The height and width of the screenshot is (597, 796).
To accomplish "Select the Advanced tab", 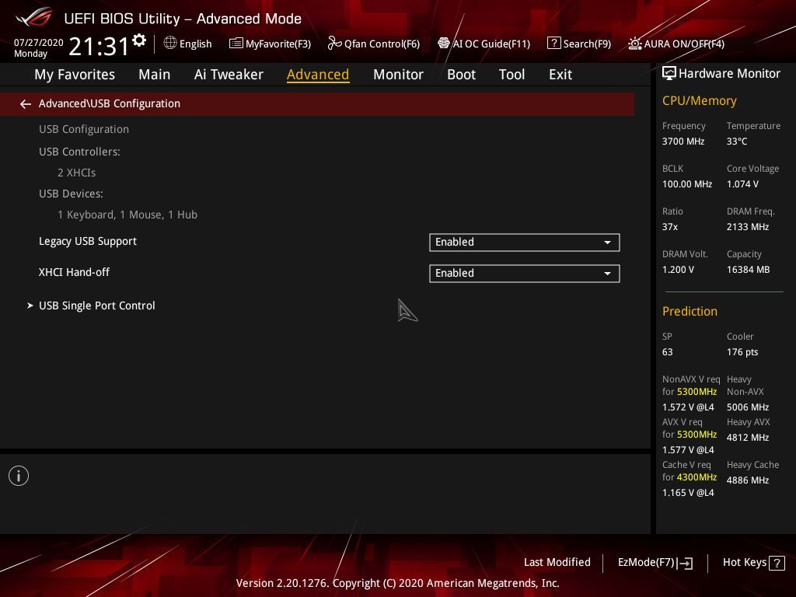I will pyautogui.click(x=318, y=75).
